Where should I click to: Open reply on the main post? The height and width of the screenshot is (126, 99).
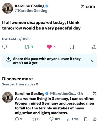(5, 47)
